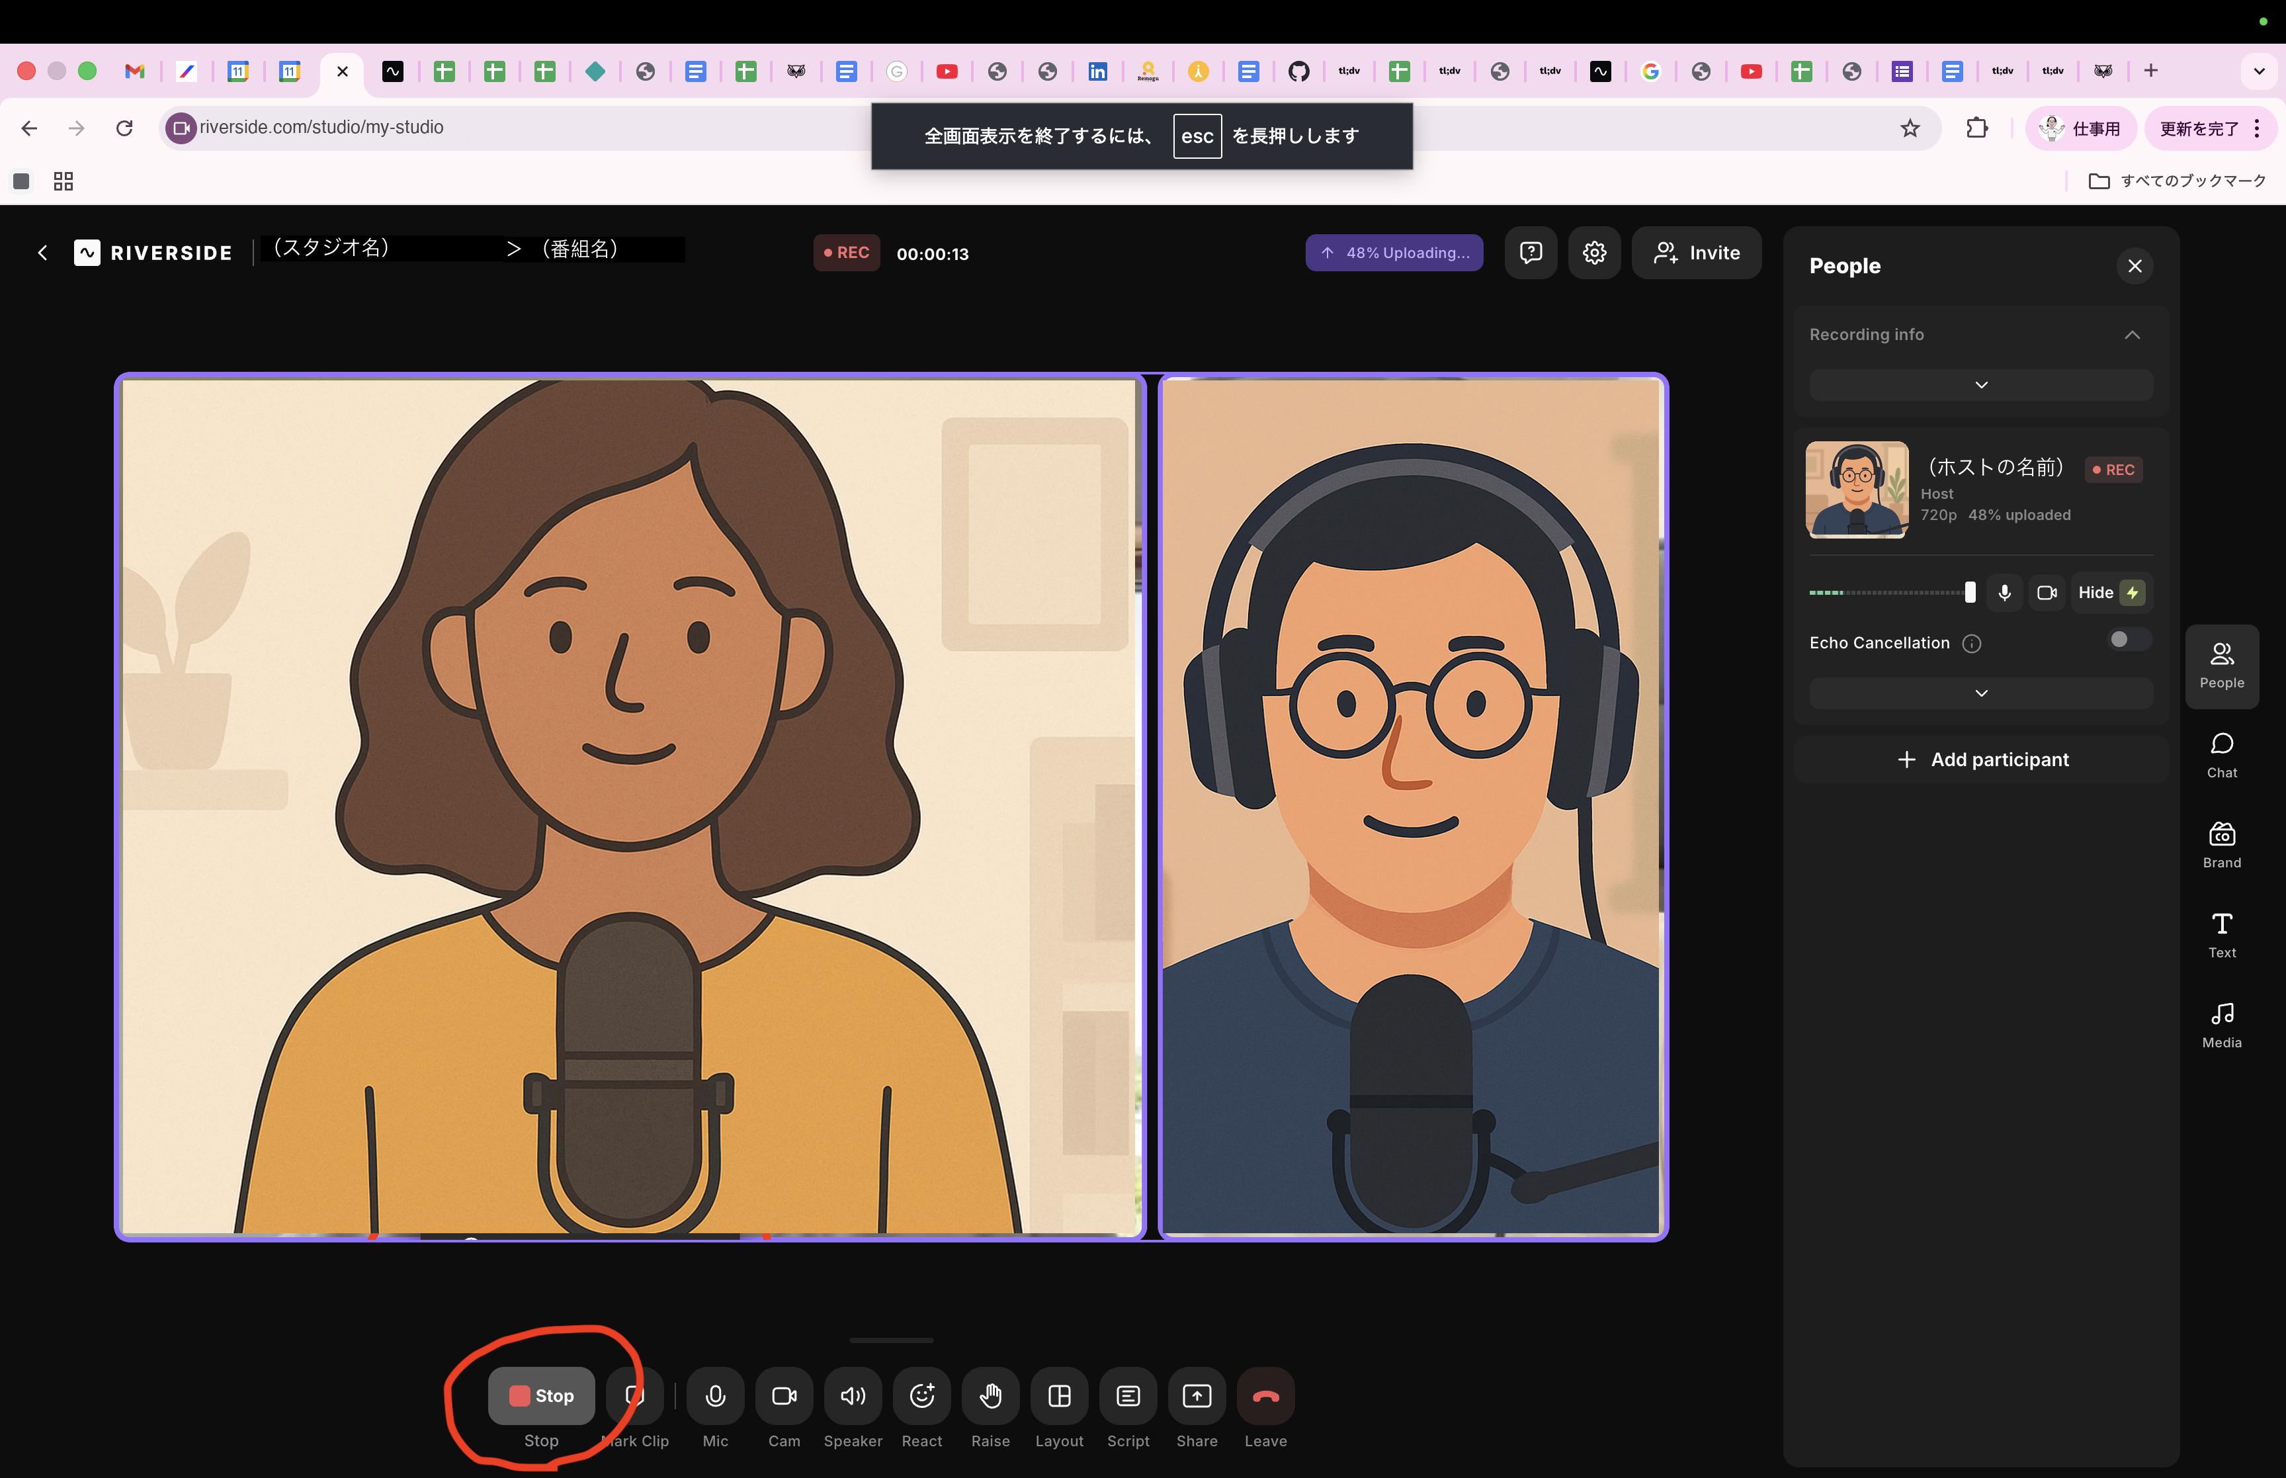
Task: Open studio settings gear
Action: point(1593,253)
